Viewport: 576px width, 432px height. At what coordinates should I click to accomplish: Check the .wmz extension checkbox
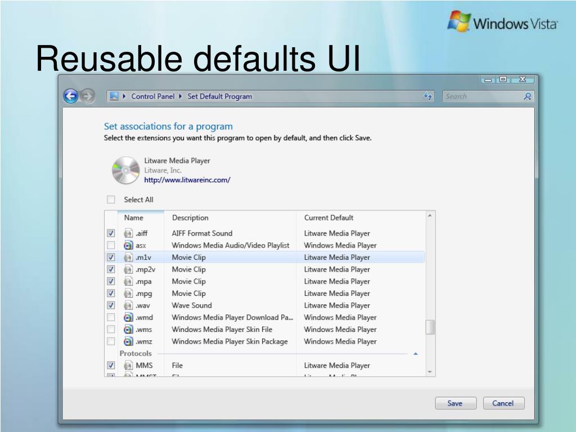(x=111, y=341)
